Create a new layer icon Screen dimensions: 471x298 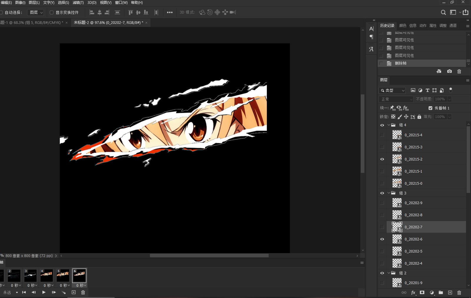(x=450, y=293)
